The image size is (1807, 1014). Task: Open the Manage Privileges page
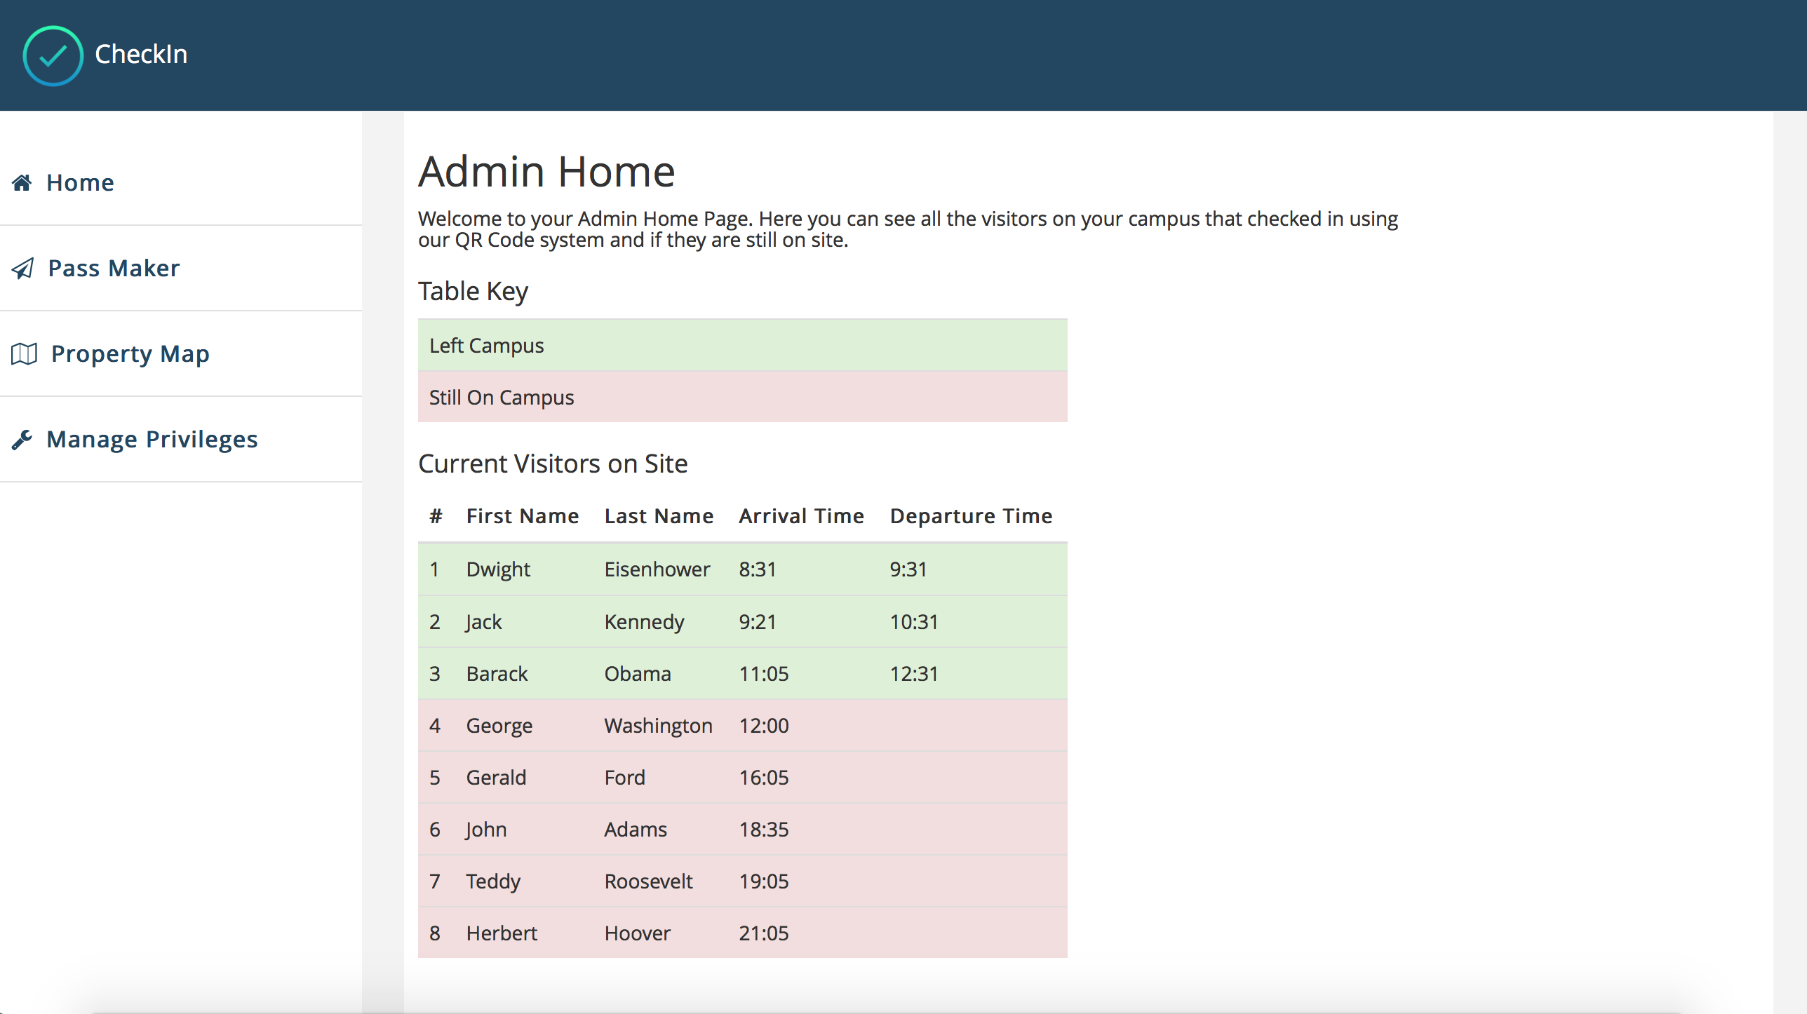click(x=152, y=440)
